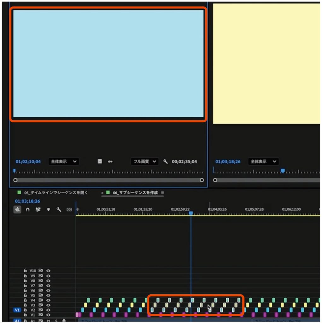
Task: Switch to the 05_タイムラインでシーケンスを開く tab
Action: 56,193
